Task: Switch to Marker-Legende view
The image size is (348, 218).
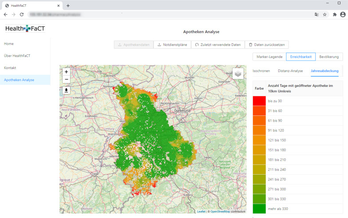Action: [269, 57]
